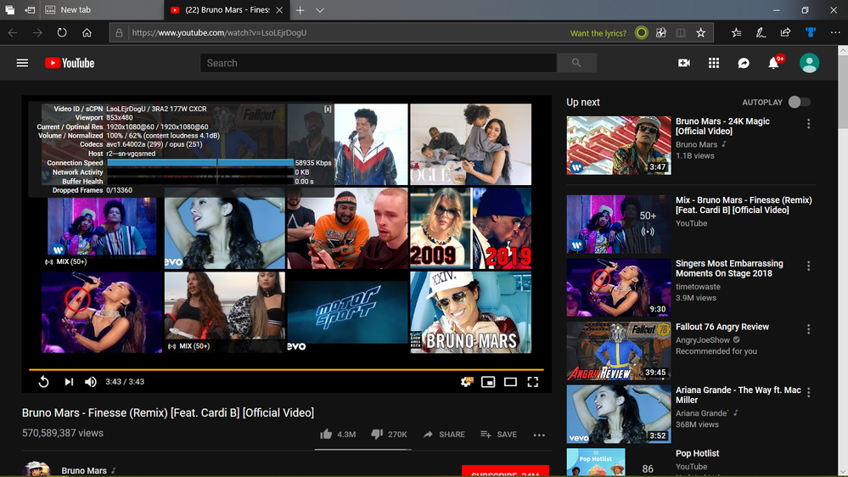
Task: Click the browser address bar URL
Action: (219, 33)
